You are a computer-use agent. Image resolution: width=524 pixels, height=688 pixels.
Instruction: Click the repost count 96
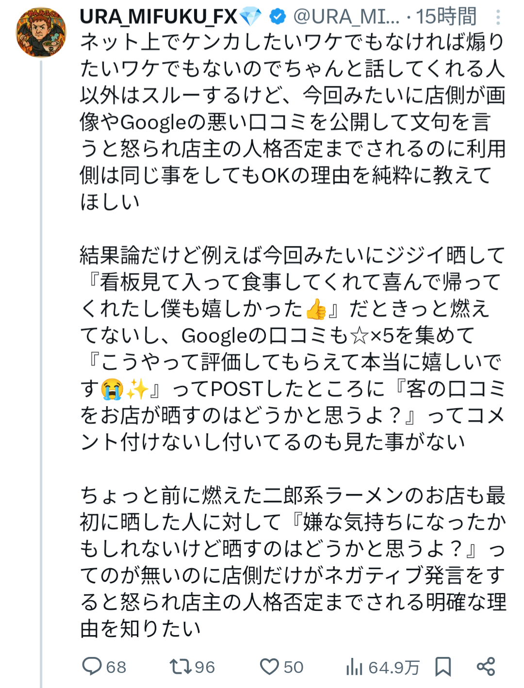(x=205, y=667)
